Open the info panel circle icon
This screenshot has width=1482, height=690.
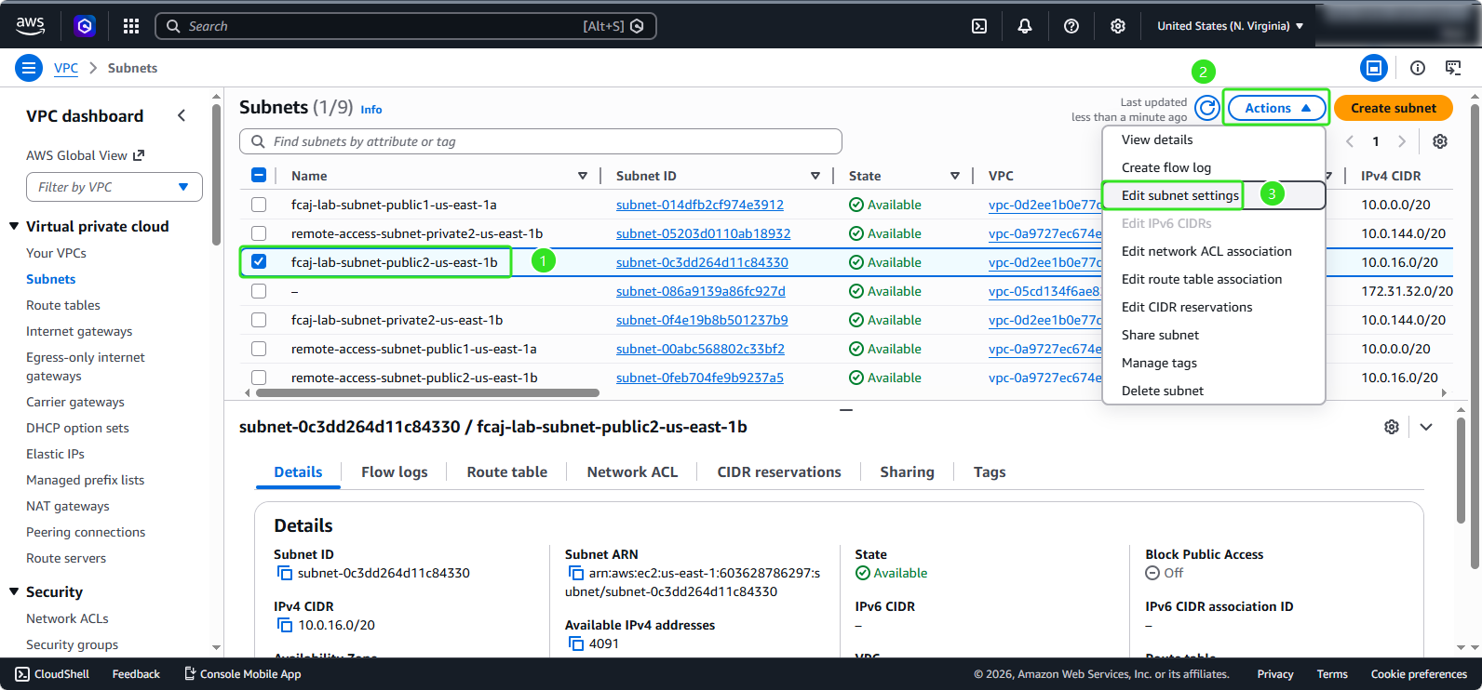pos(1418,68)
